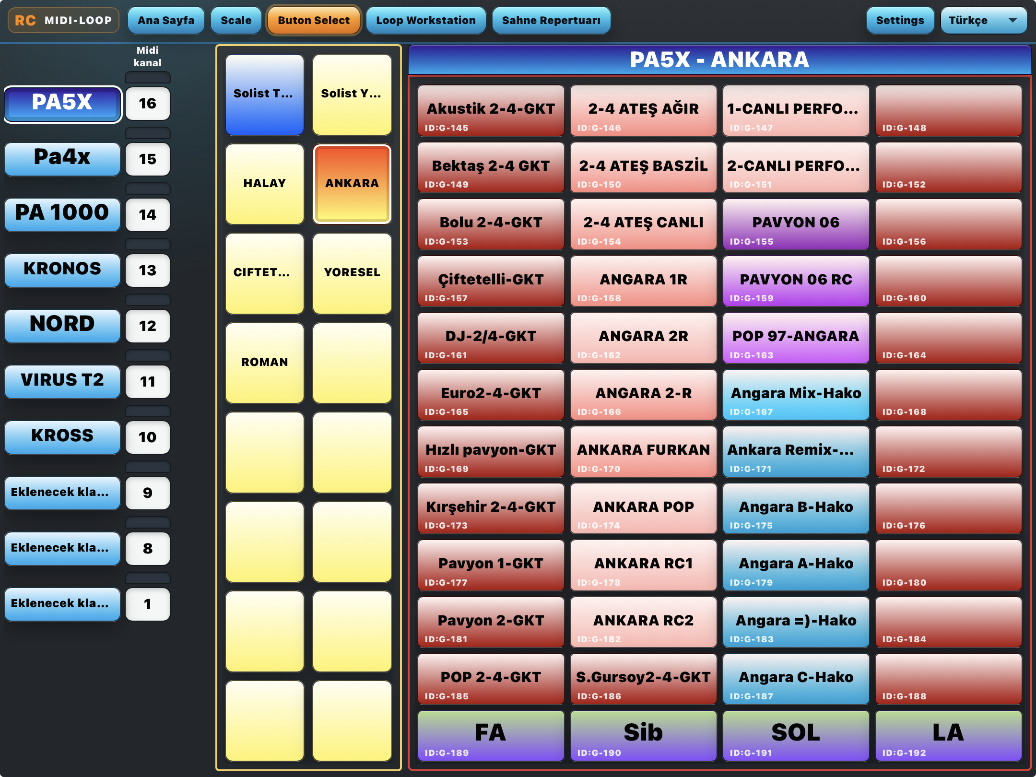Viewport: 1036px width, 777px height.
Task: Trigger PAVYON 06 pad ID:G-155
Action: [x=796, y=224]
